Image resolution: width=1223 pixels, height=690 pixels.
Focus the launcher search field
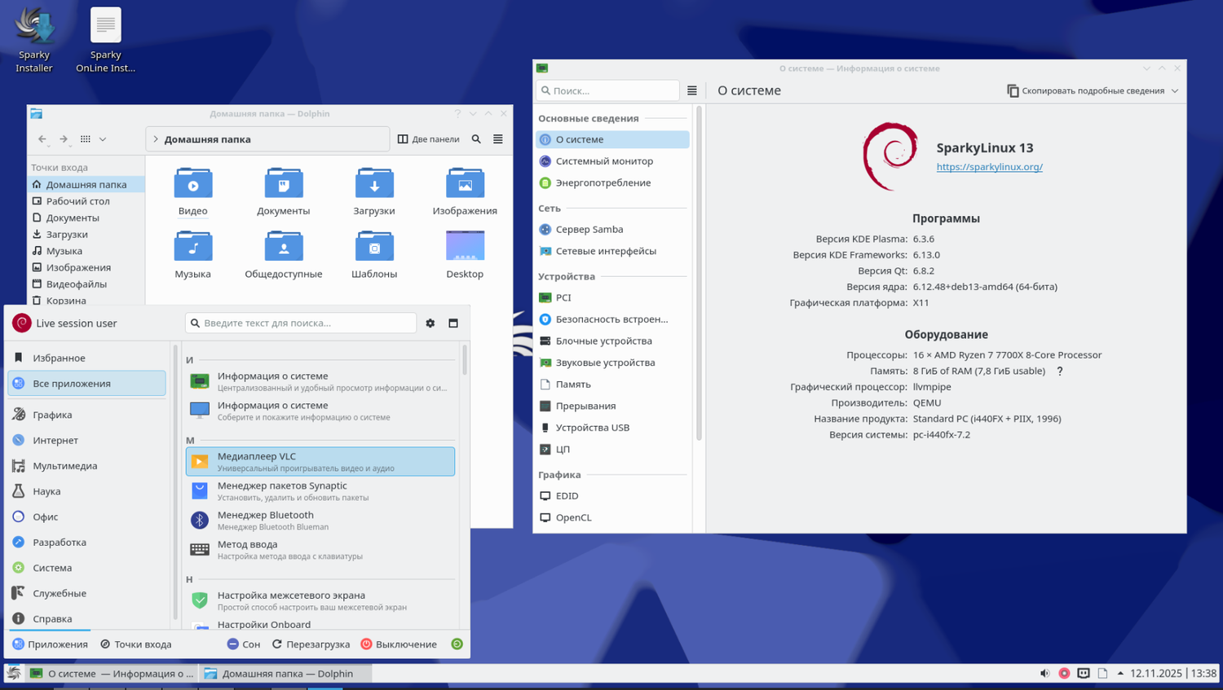[301, 323]
